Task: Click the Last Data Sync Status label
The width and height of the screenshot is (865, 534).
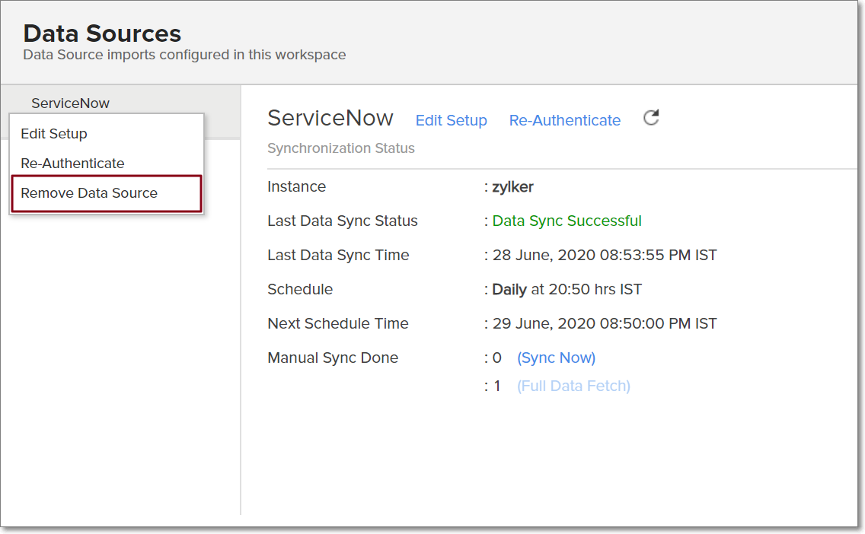Action: [x=342, y=221]
